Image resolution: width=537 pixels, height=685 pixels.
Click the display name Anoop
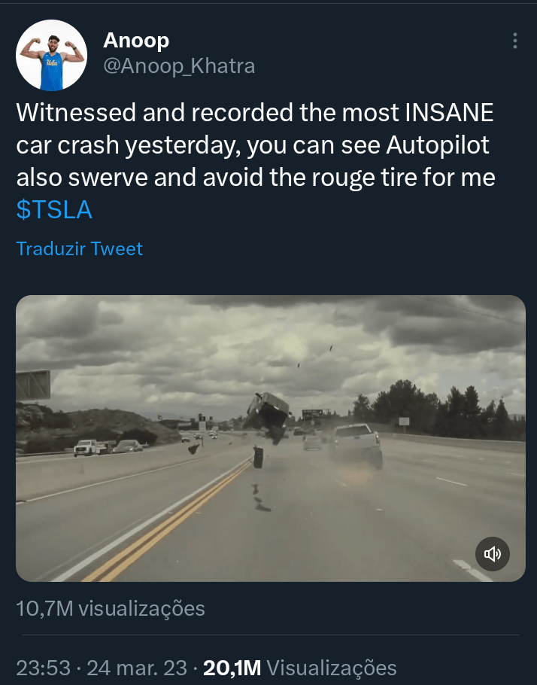(136, 41)
